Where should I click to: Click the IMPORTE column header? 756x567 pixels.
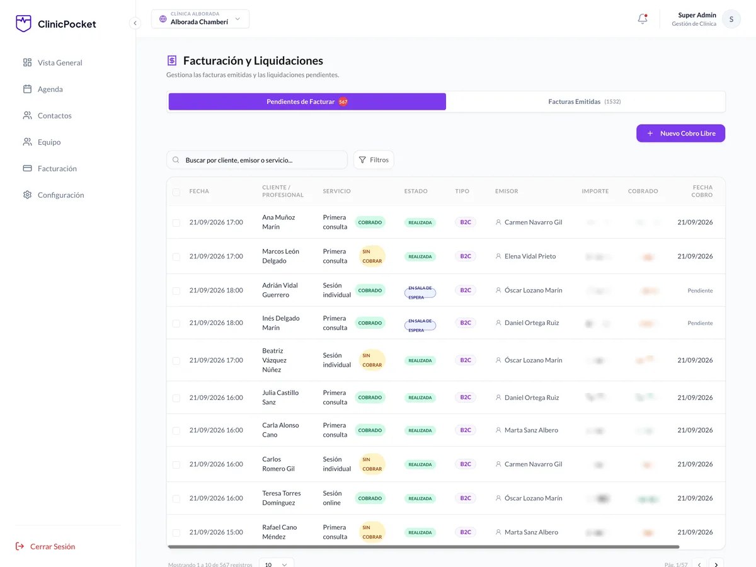pos(595,191)
